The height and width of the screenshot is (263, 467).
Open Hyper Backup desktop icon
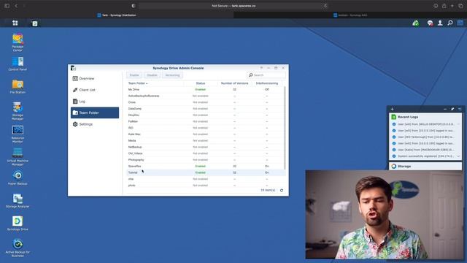(18, 178)
